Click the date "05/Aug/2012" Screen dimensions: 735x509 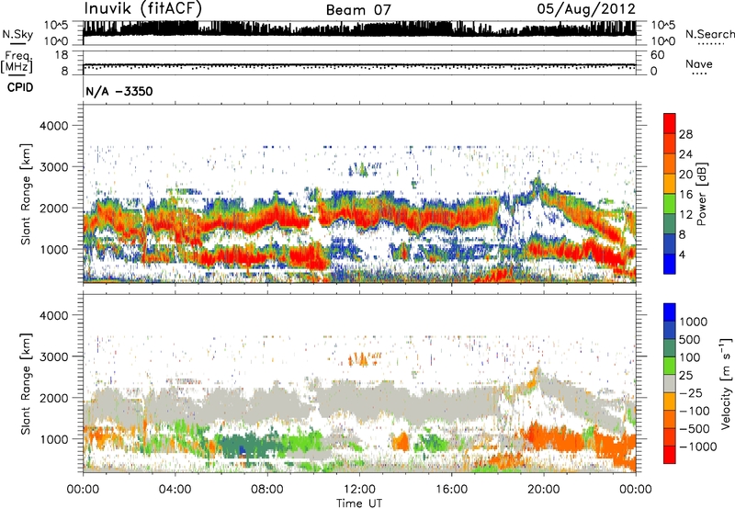[x=586, y=9]
